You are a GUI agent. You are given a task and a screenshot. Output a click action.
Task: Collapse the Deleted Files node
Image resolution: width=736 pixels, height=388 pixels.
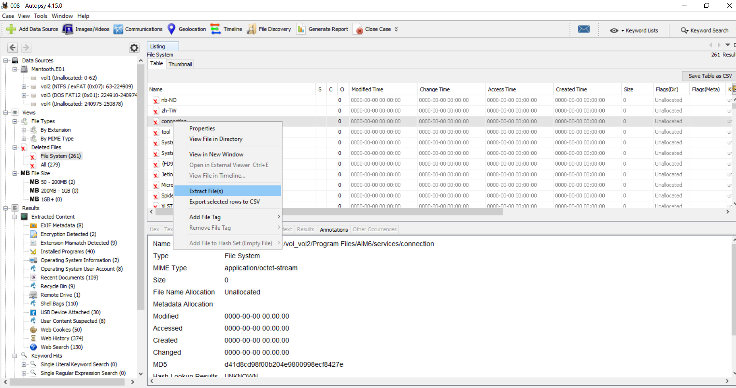15,147
